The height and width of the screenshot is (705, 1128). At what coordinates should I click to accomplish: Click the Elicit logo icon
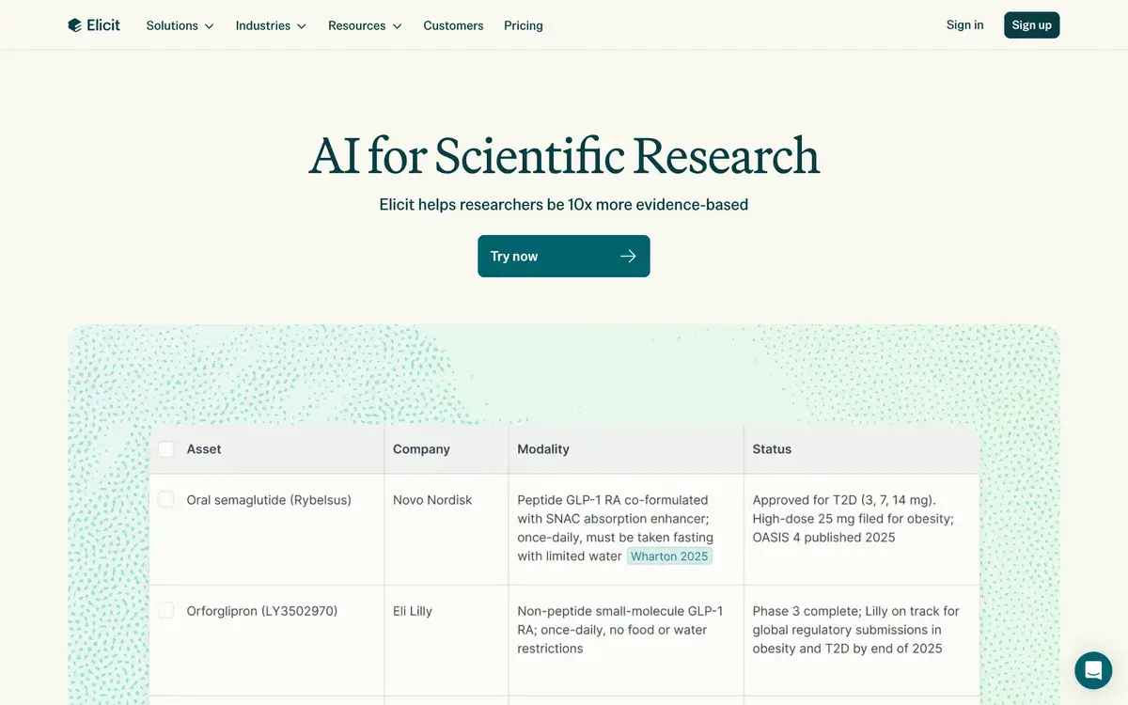click(75, 25)
